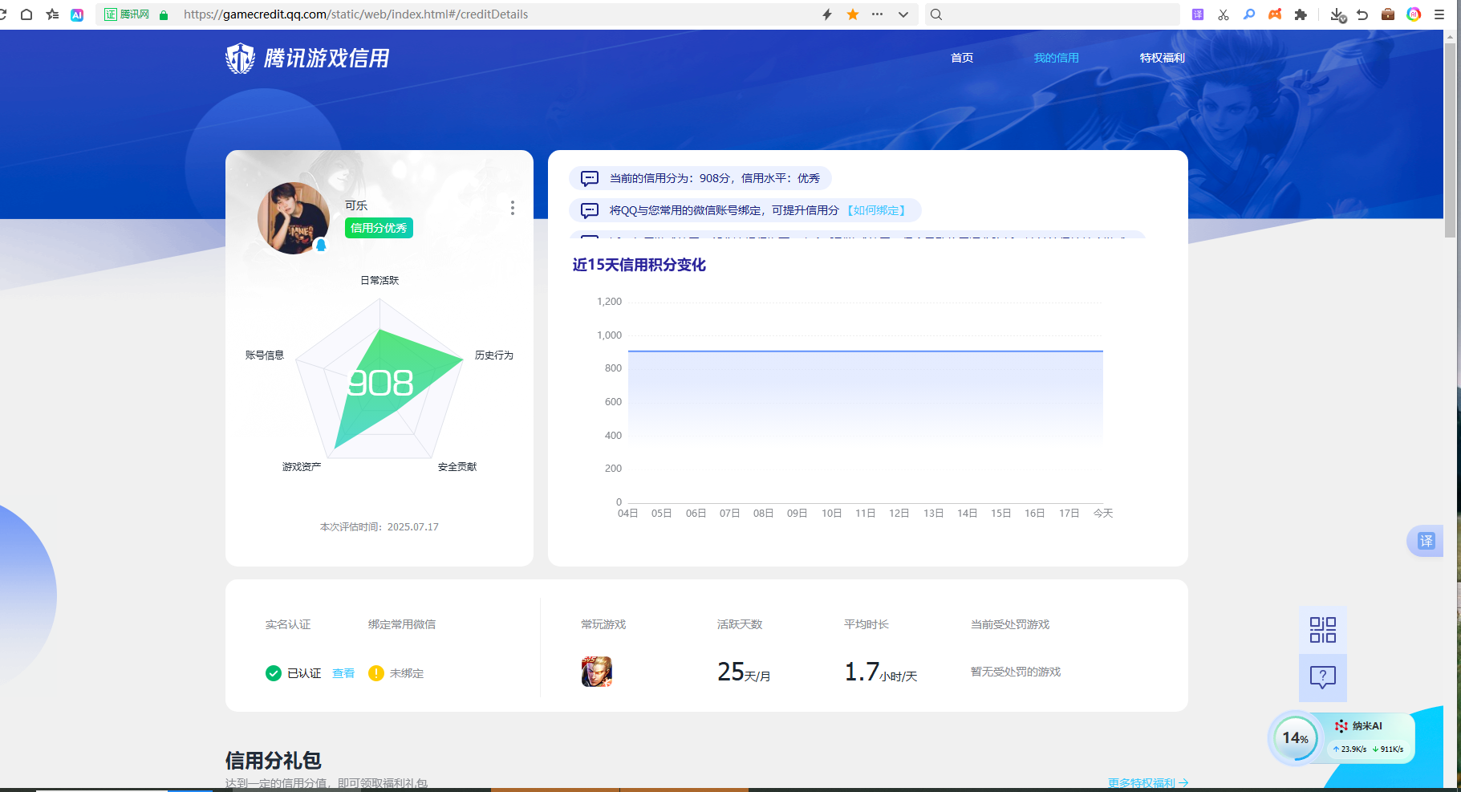Click the AI assistant toolbar icon
Image resolution: width=1461 pixels, height=792 pixels.
point(77,14)
